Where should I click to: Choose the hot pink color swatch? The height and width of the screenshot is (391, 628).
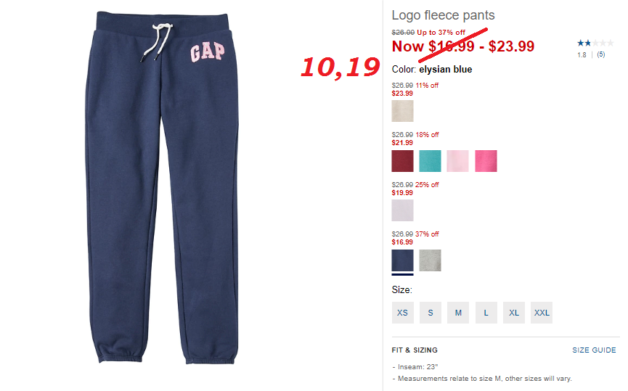coord(486,161)
